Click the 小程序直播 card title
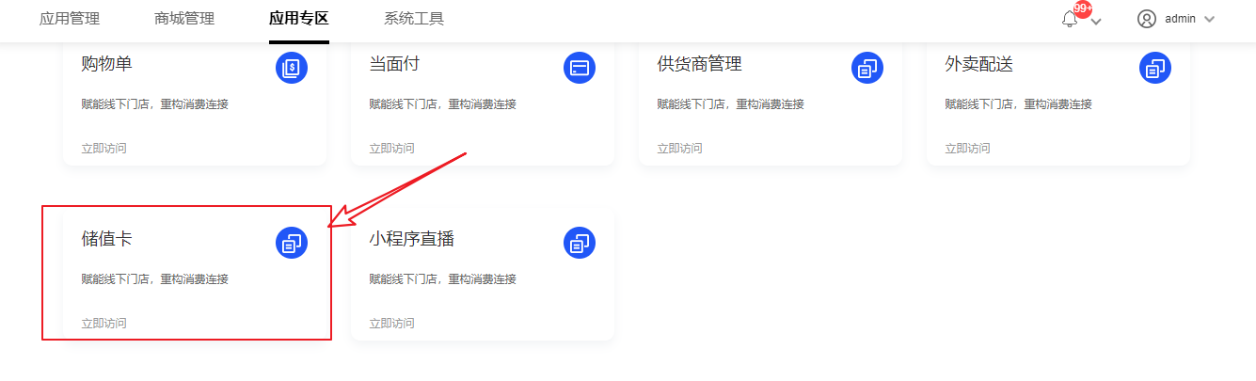The width and height of the screenshot is (1256, 381). pos(411,239)
